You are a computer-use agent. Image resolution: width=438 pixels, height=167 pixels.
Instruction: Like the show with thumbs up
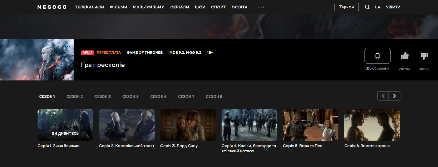tap(404, 56)
